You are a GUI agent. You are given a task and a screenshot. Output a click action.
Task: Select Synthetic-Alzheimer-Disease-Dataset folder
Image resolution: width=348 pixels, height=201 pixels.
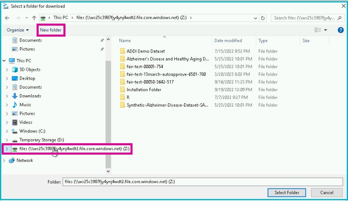tap(167, 105)
